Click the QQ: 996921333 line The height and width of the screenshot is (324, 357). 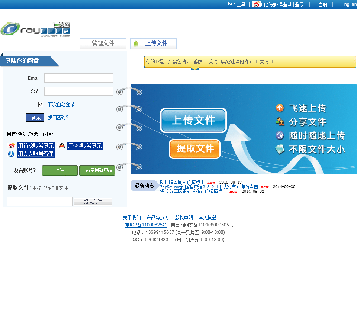[x=178, y=240]
